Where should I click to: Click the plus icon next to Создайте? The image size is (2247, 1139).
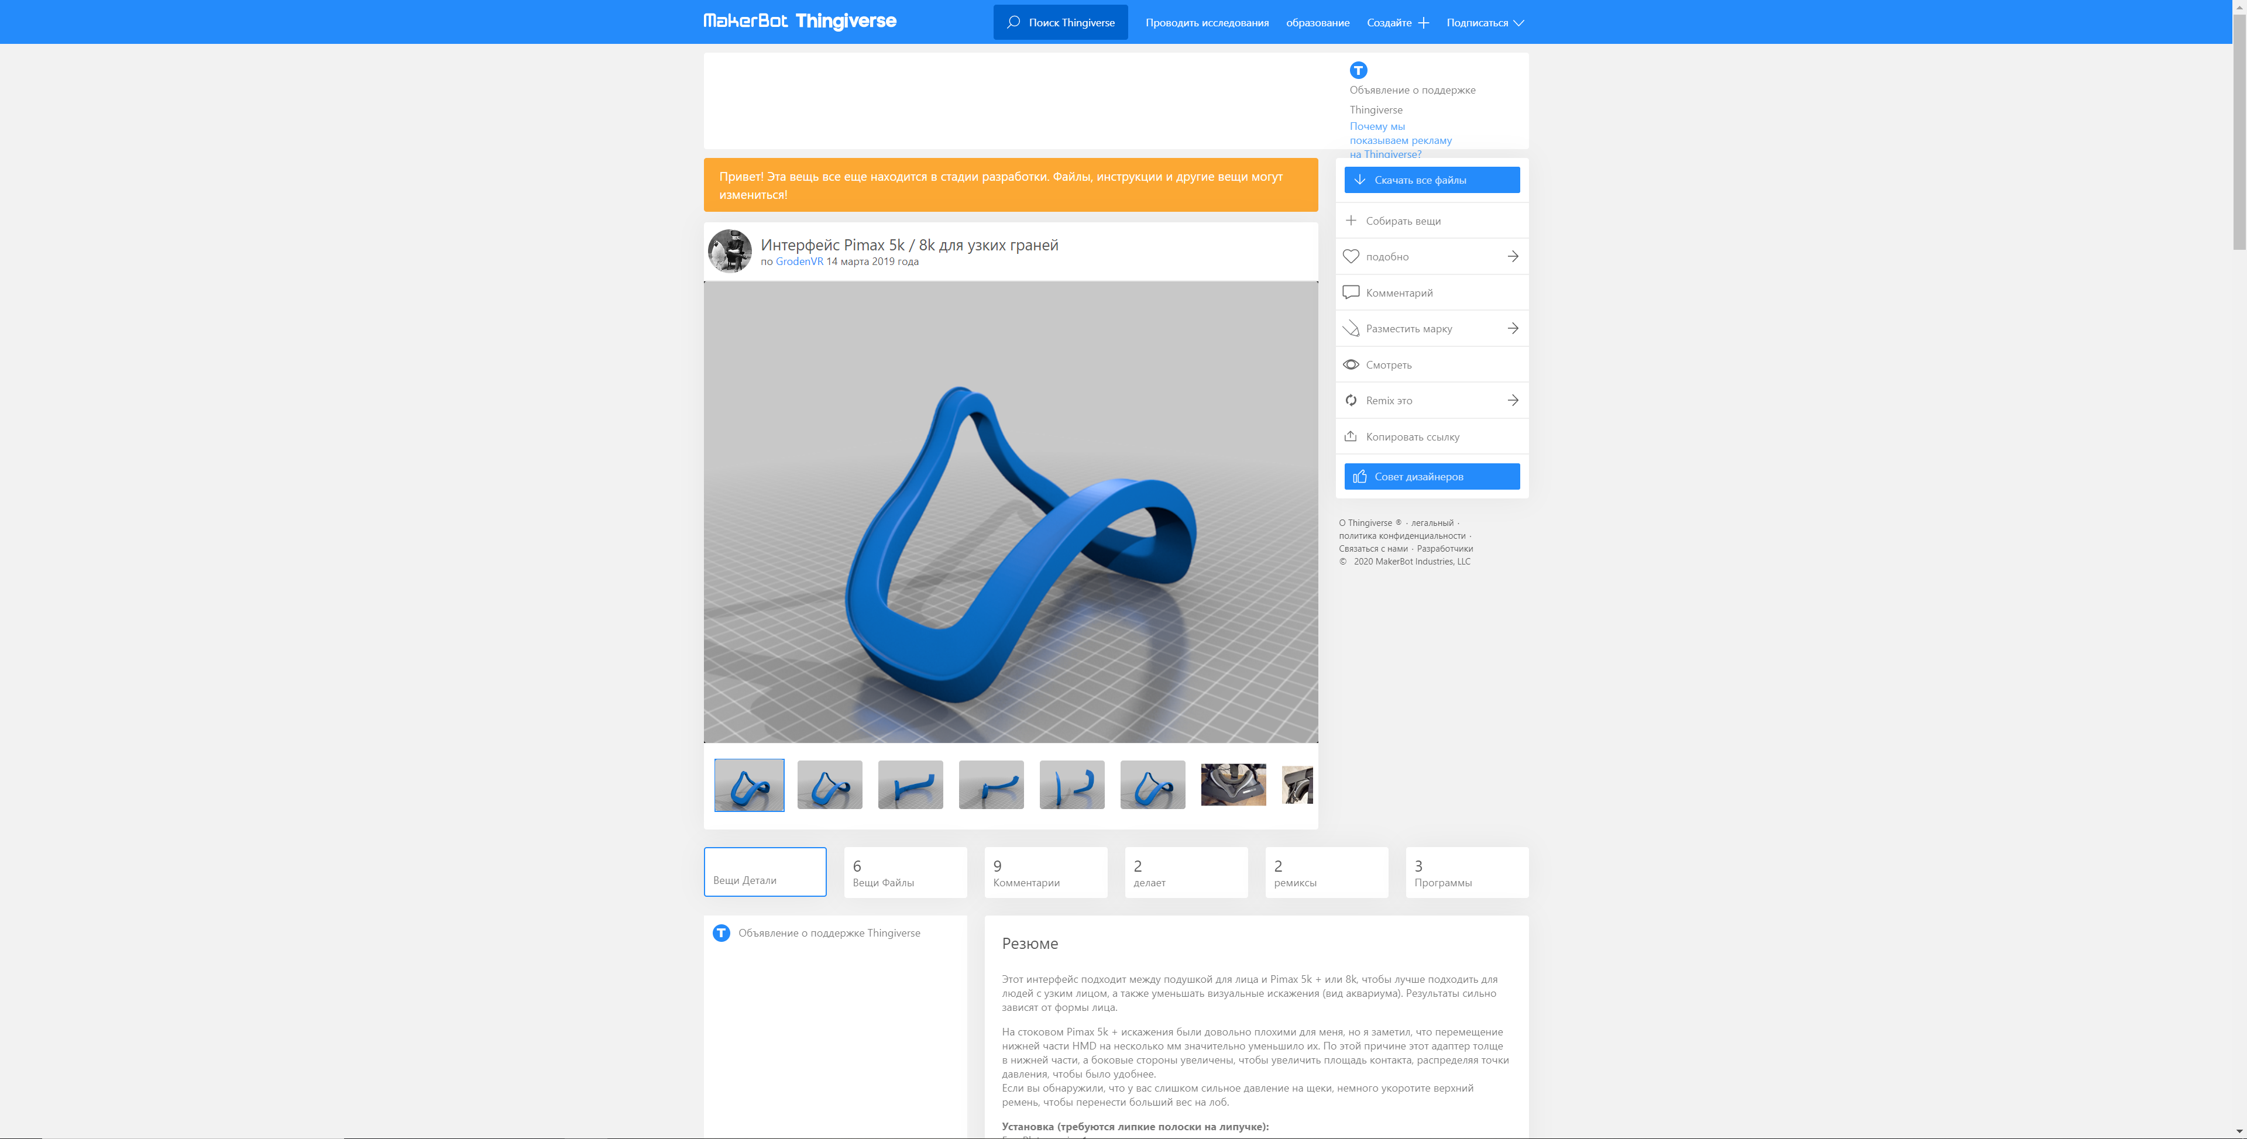coord(1423,23)
